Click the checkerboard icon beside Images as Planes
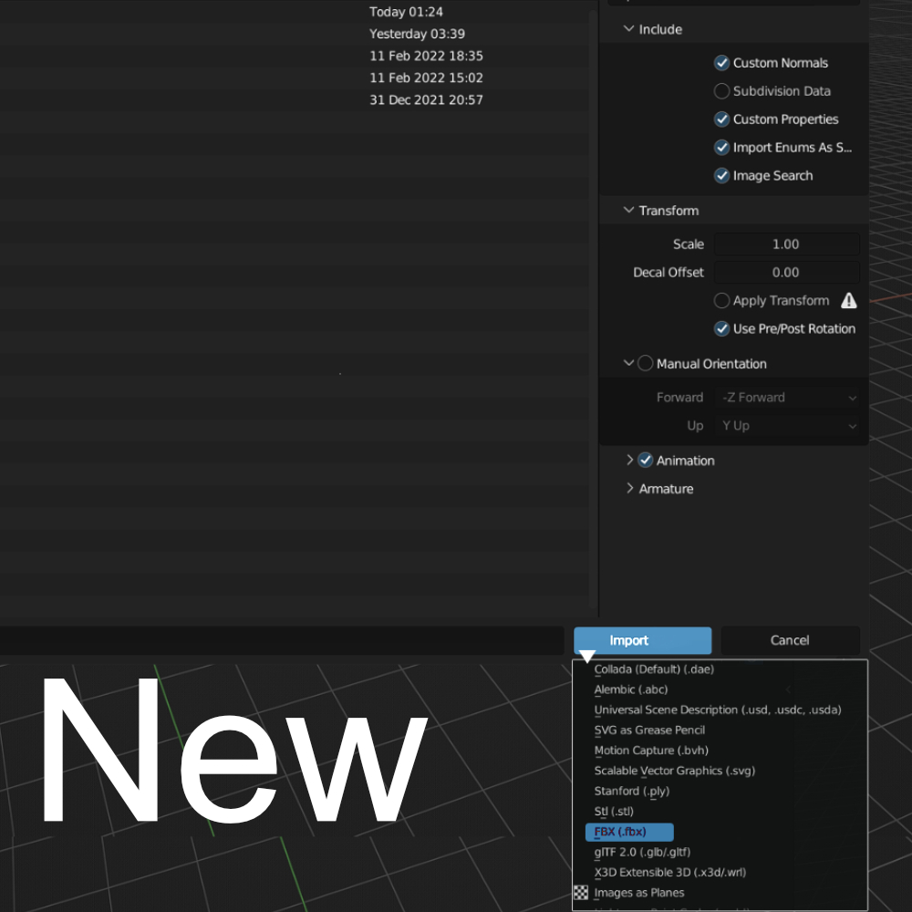 [580, 892]
